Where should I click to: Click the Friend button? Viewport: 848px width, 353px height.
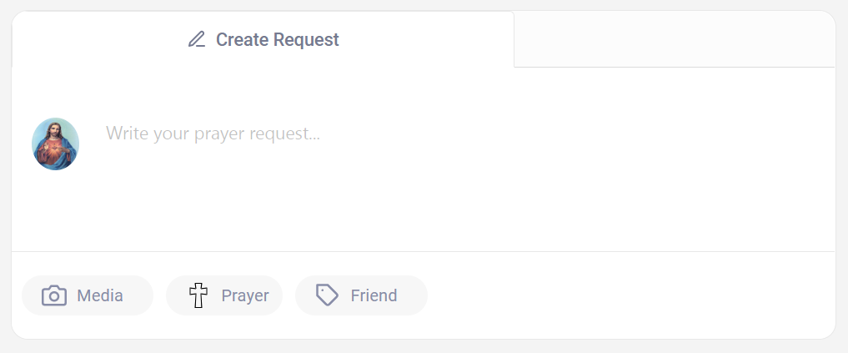click(x=361, y=295)
